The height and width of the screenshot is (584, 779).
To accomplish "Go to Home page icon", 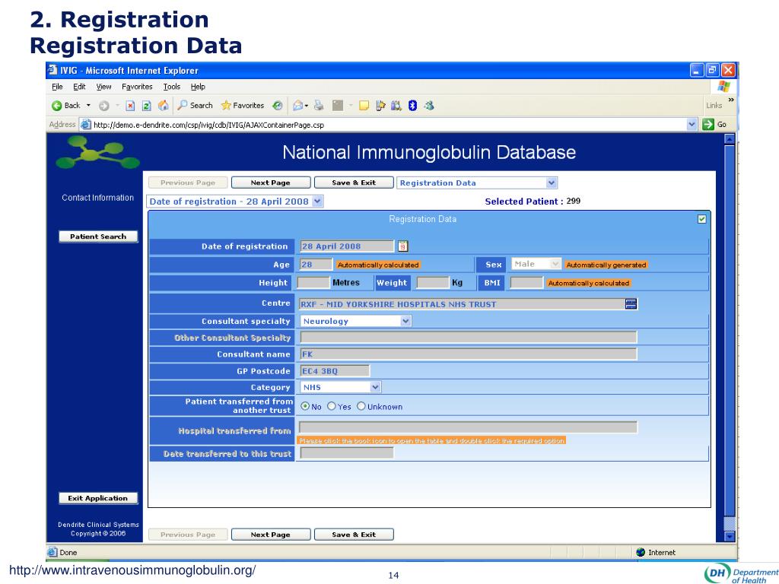I will pyautogui.click(x=163, y=105).
